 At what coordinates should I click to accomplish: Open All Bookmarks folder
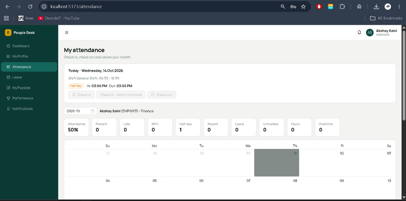coord(386,18)
